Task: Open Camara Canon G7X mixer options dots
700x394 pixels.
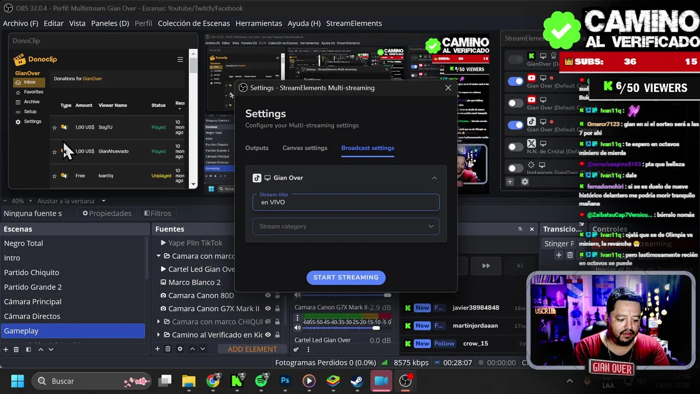Action: [x=297, y=318]
